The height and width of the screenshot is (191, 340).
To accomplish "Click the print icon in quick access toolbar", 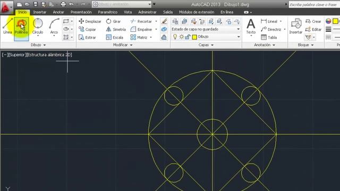I will (63, 4).
